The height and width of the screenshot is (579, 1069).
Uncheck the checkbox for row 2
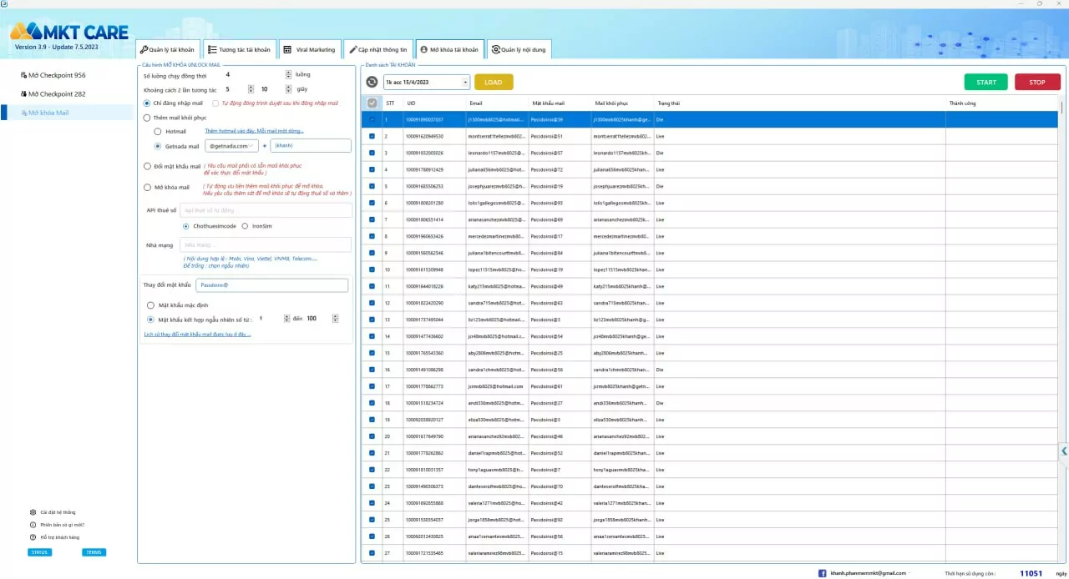372,136
